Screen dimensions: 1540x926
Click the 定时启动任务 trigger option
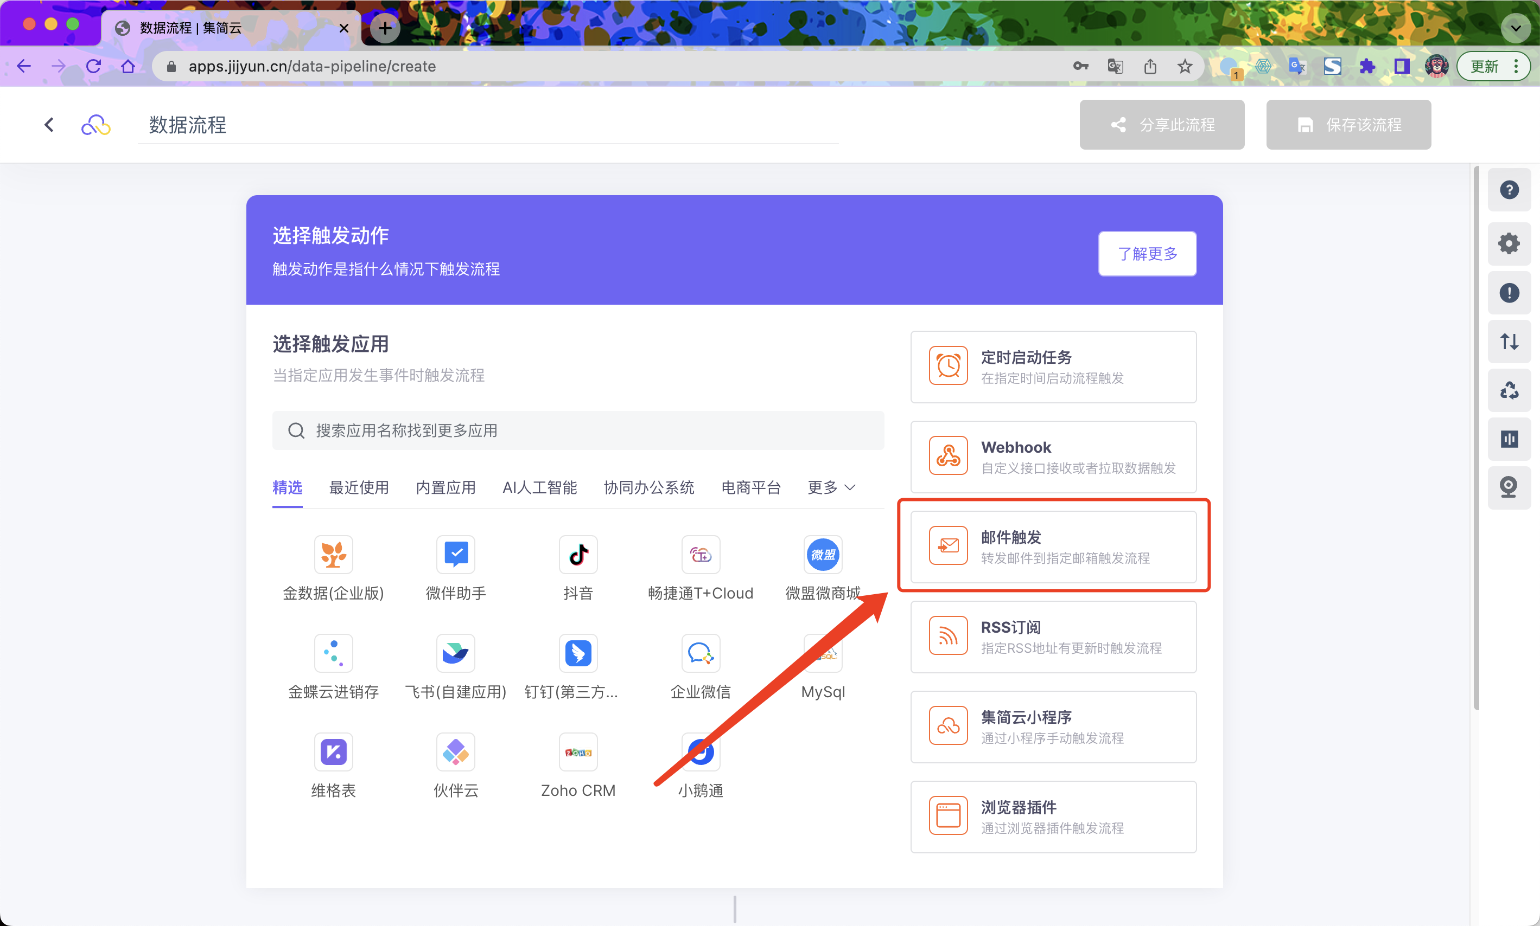point(1053,367)
